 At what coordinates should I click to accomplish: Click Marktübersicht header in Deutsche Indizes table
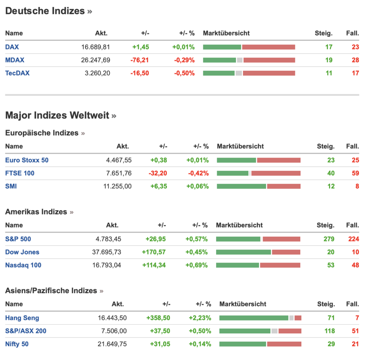click(226, 33)
